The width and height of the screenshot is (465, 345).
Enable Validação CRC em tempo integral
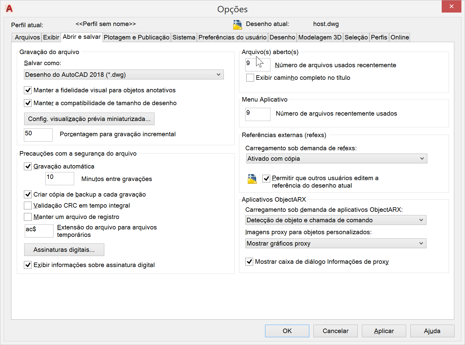coord(28,206)
